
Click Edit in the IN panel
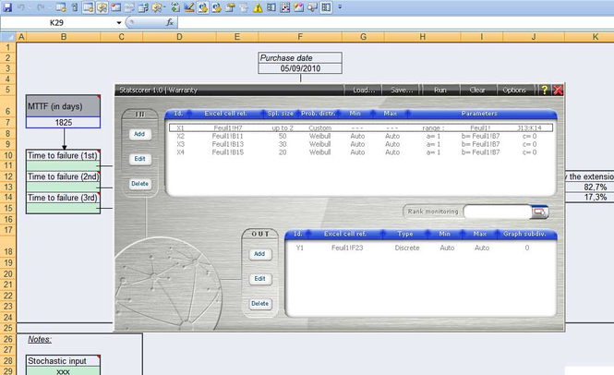[x=139, y=159]
